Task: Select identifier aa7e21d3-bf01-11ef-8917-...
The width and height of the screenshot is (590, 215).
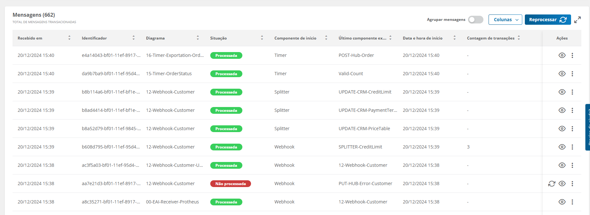Action: pos(111,184)
